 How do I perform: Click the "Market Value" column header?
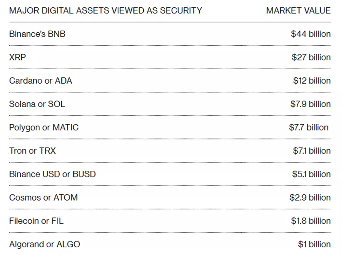point(298,11)
